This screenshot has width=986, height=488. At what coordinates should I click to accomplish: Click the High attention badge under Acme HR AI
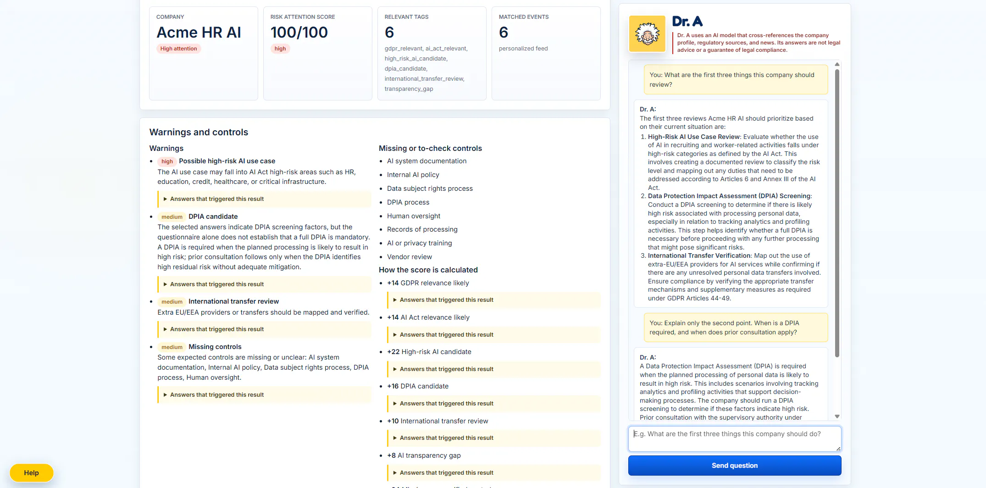pyautogui.click(x=179, y=49)
